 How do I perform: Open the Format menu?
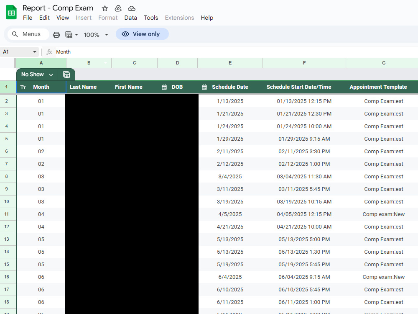tap(108, 18)
